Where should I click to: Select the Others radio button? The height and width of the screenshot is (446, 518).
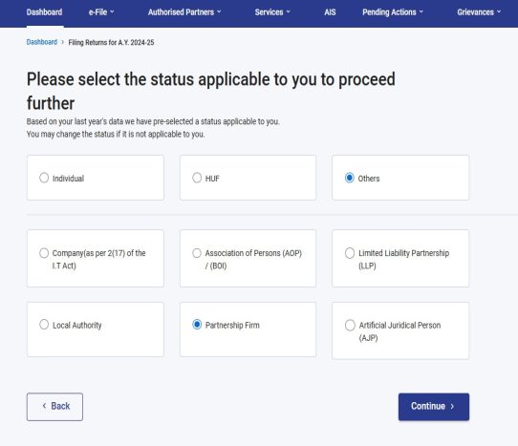point(350,178)
